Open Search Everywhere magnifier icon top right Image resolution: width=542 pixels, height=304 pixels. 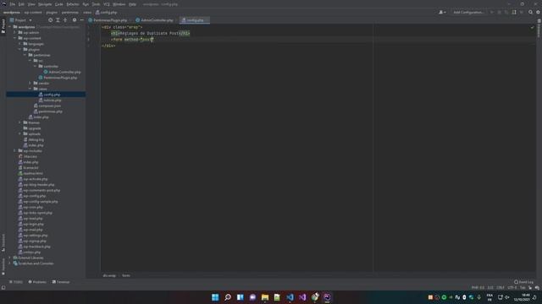pyautogui.click(x=531, y=12)
